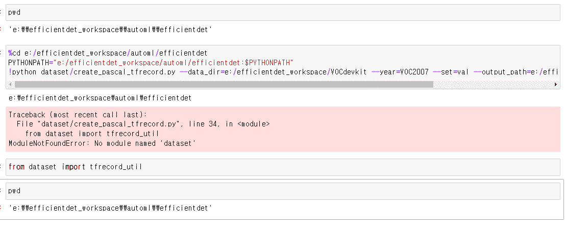
Task: Click the ModuleNotFoundError message line
Action: [102, 144]
